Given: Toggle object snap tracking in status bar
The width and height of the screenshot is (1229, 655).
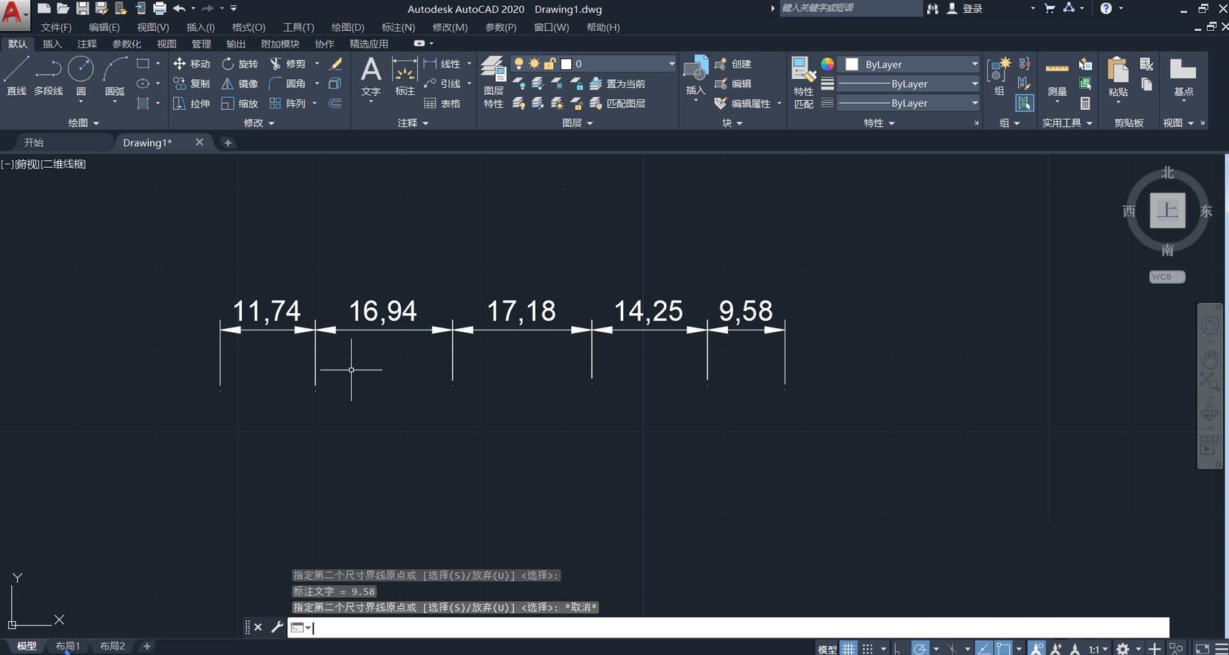Looking at the screenshot, I should [x=983, y=648].
